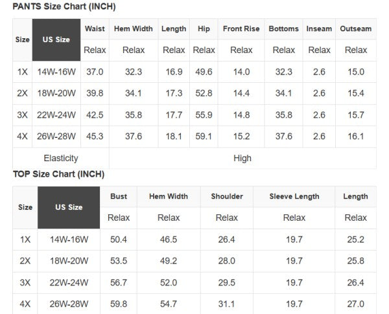The width and height of the screenshot is (389, 314).
Task: Click the Front Rise column header
Action: [x=241, y=28]
